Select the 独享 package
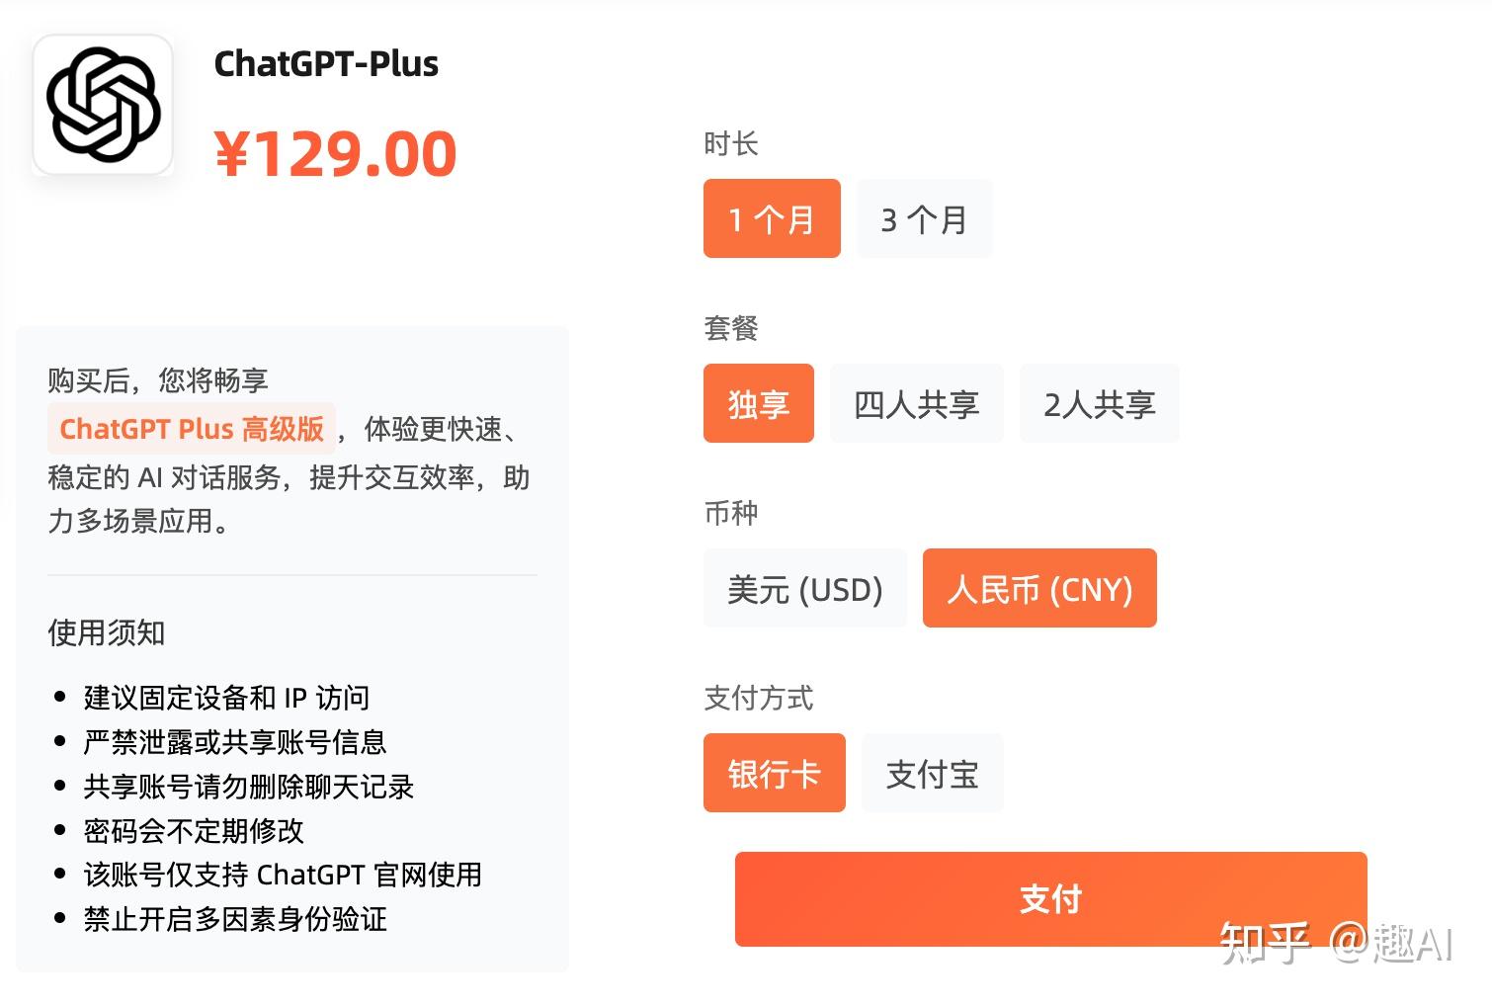 (x=758, y=403)
